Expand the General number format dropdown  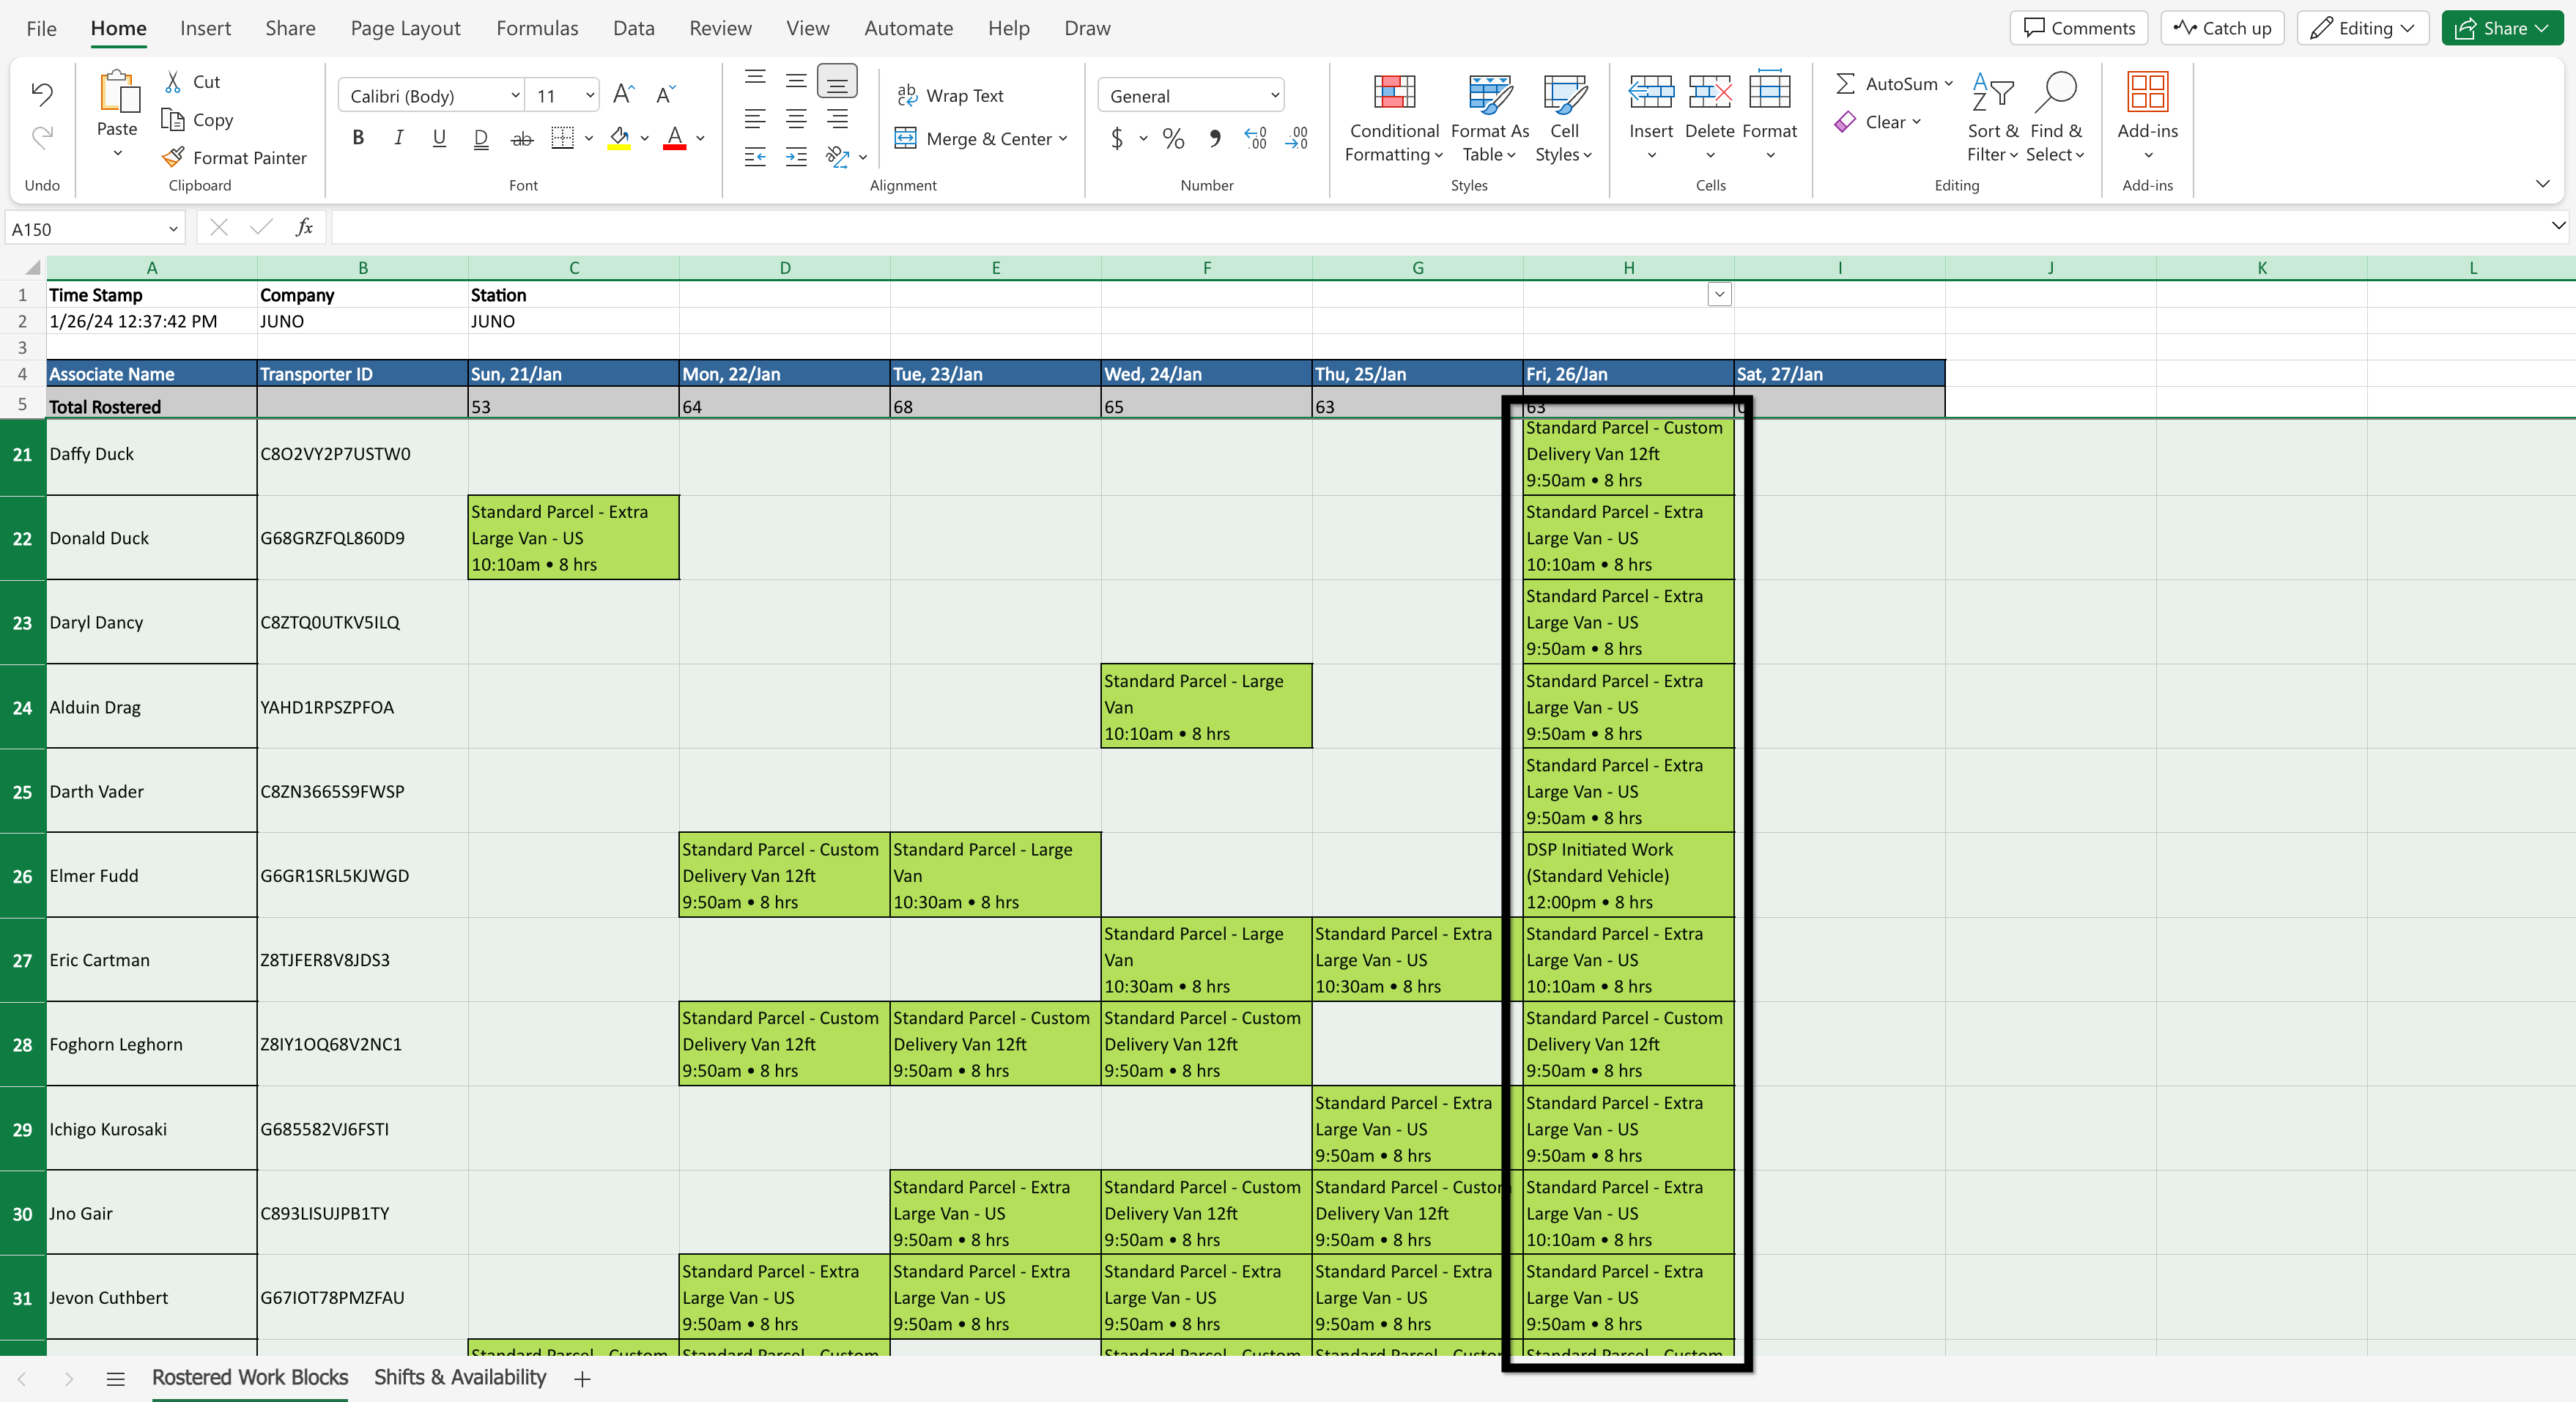[1274, 96]
